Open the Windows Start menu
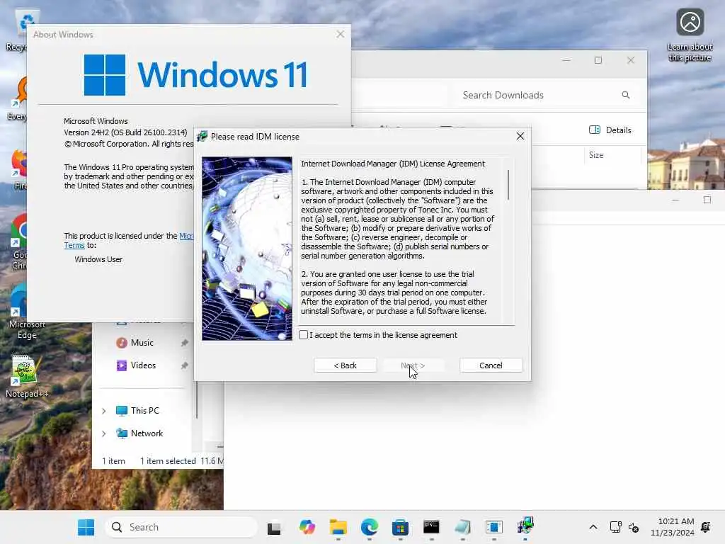The width and height of the screenshot is (725, 544). (x=86, y=527)
